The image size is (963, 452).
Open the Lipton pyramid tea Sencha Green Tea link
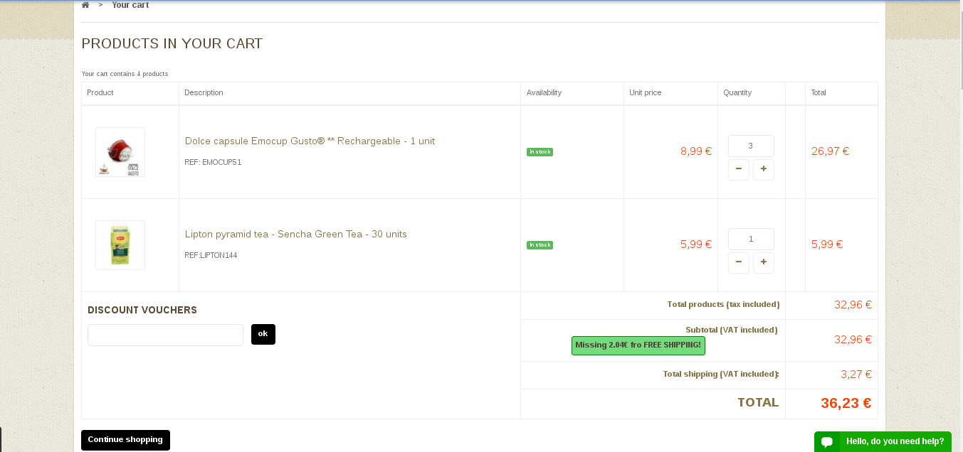pos(296,235)
